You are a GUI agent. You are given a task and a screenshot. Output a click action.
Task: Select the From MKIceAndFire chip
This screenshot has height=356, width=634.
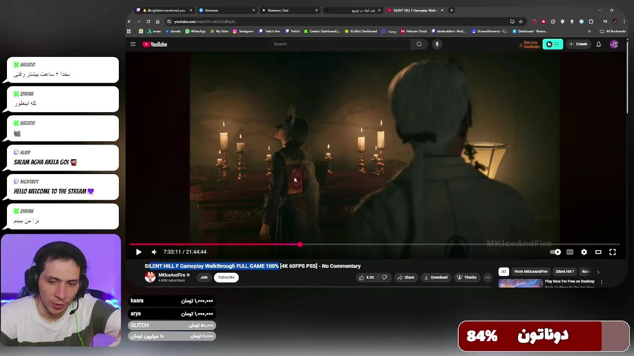[530, 271]
